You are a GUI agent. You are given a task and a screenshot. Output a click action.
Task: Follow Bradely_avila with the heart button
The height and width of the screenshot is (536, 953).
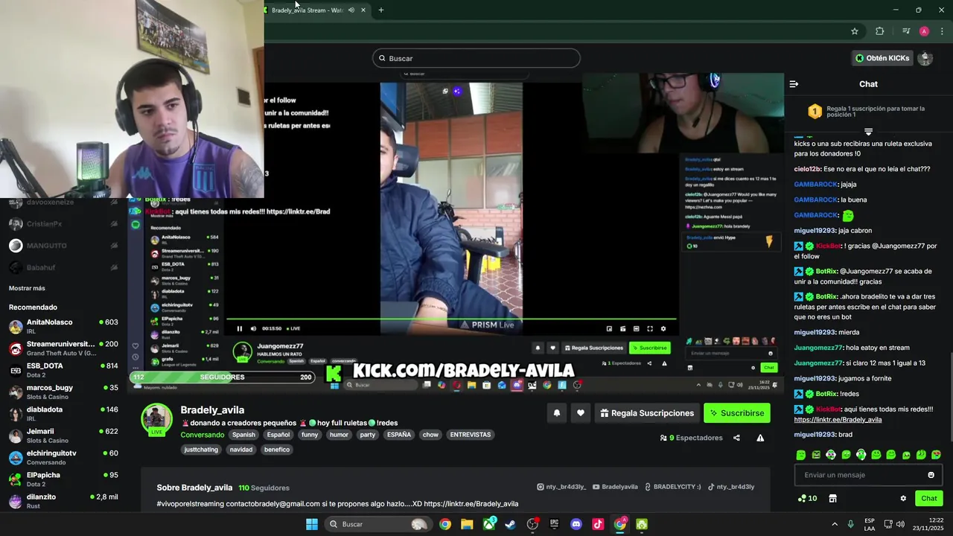581,413
